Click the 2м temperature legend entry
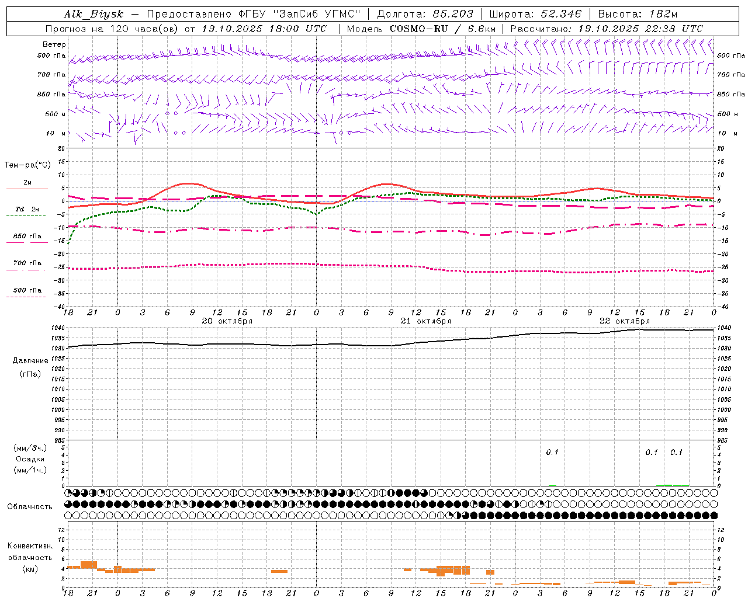This screenshot has height=598, width=748. [x=27, y=182]
